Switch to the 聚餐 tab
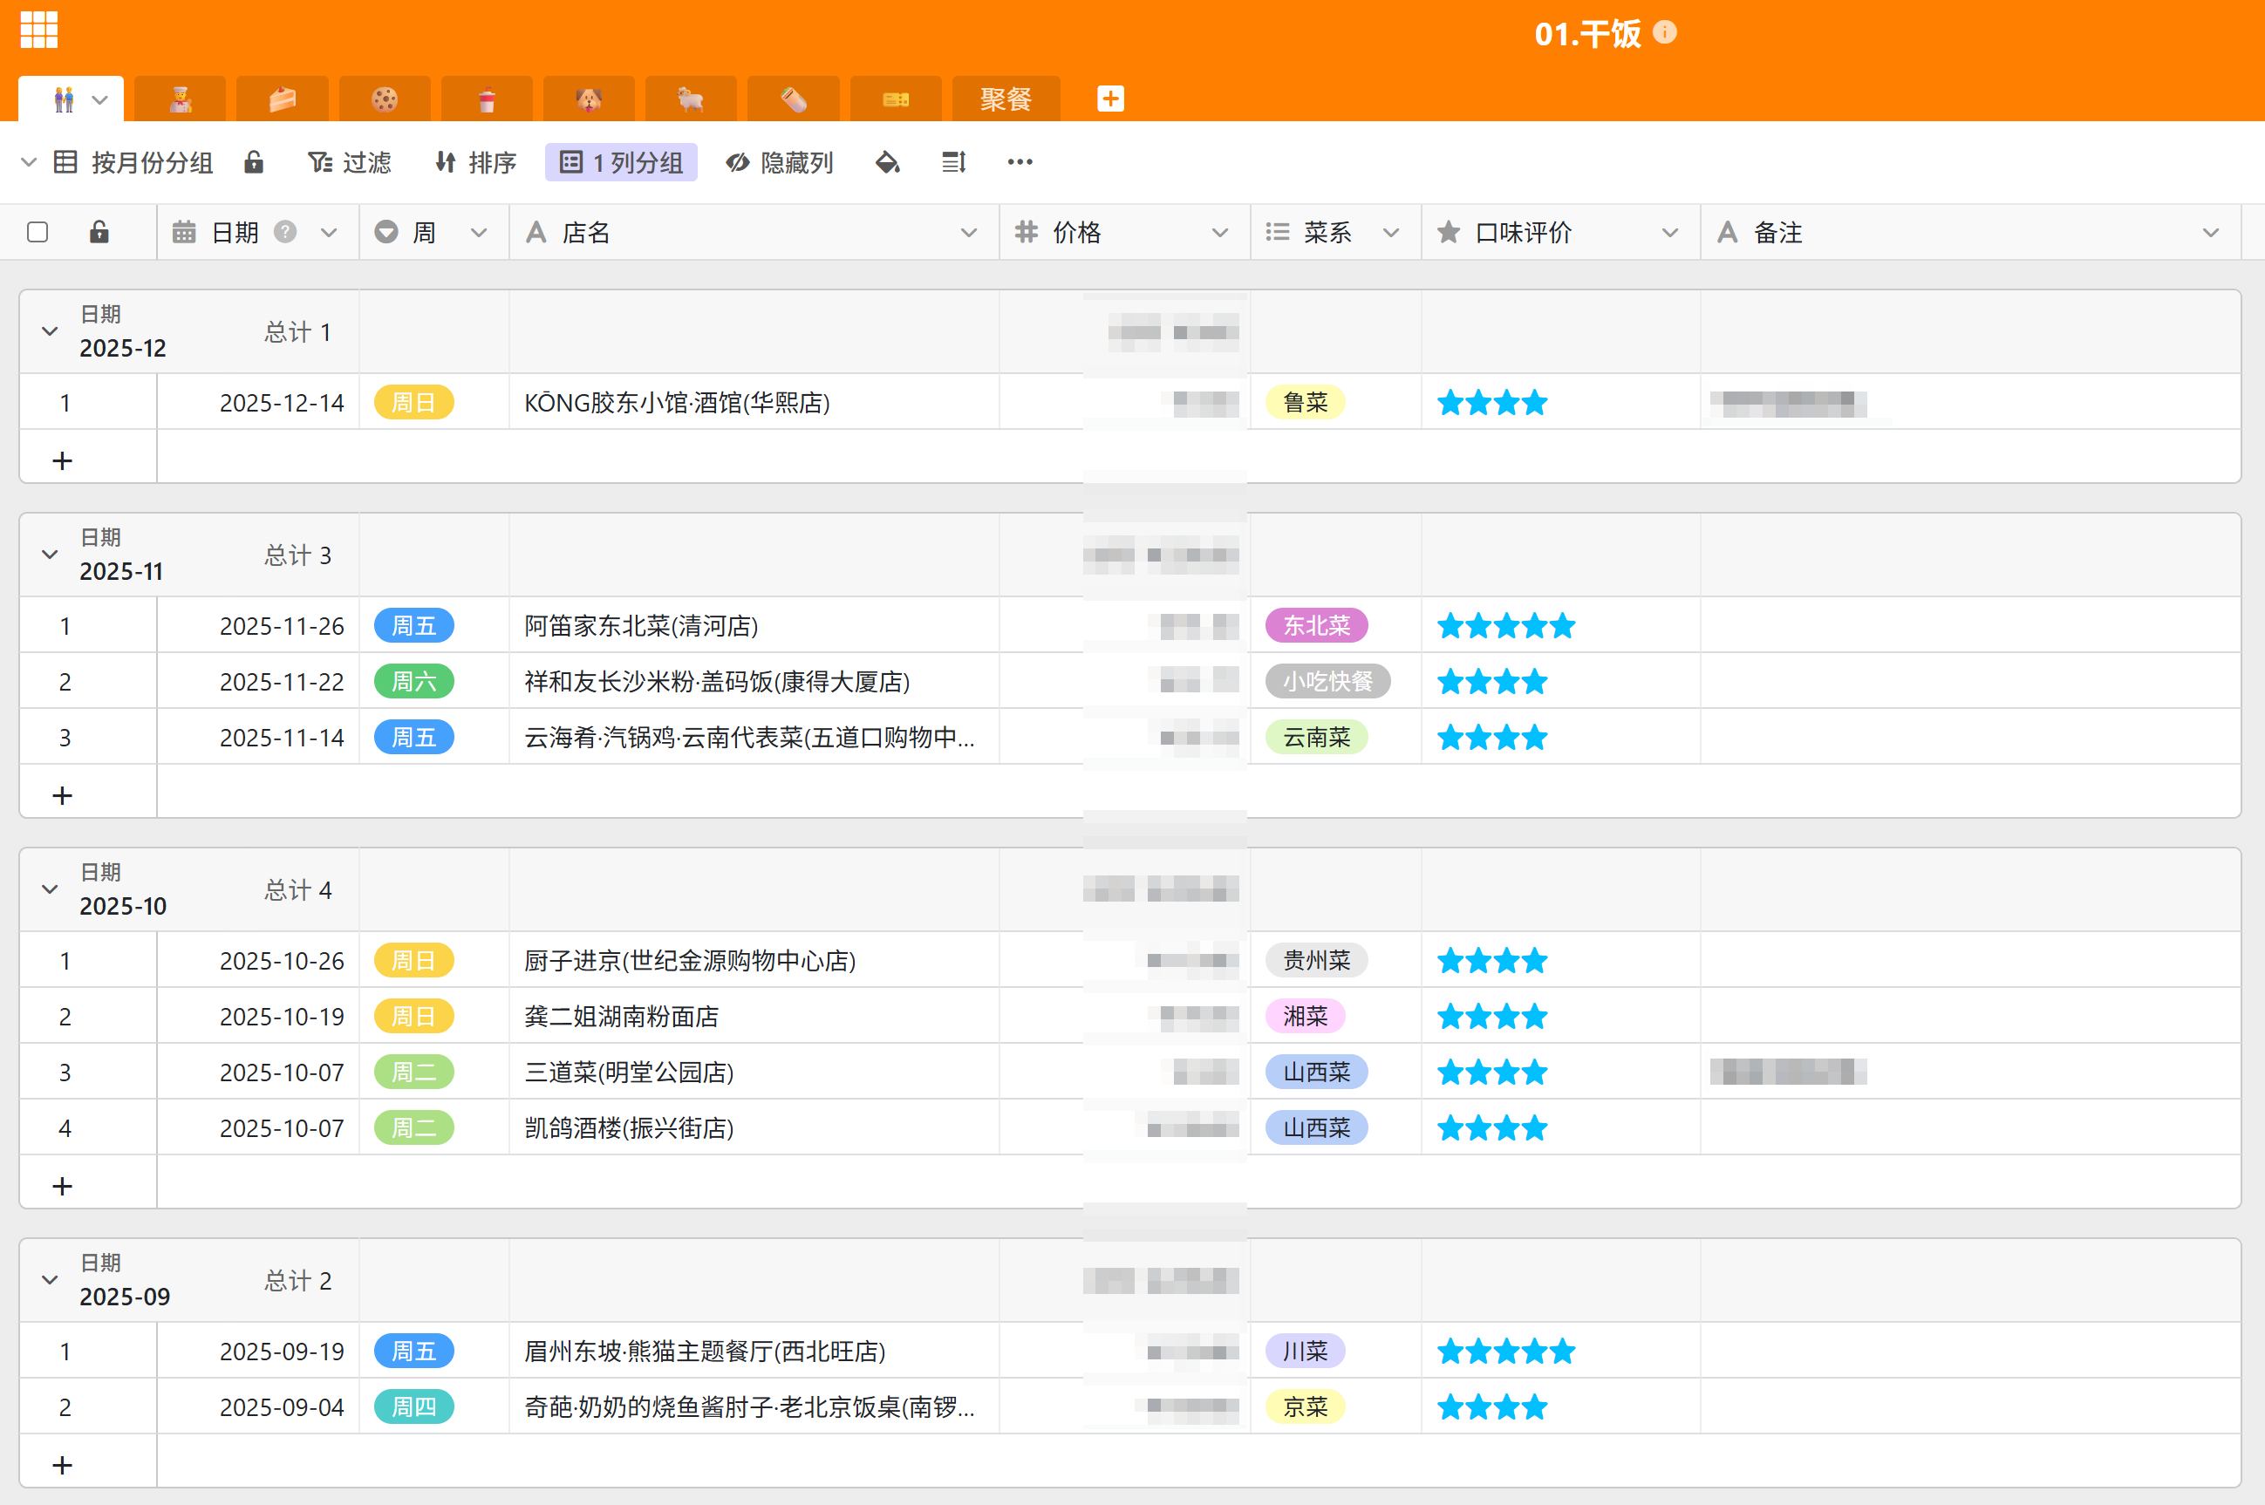The height and width of the screenshot is (1505, 2265). point(1005,99)
